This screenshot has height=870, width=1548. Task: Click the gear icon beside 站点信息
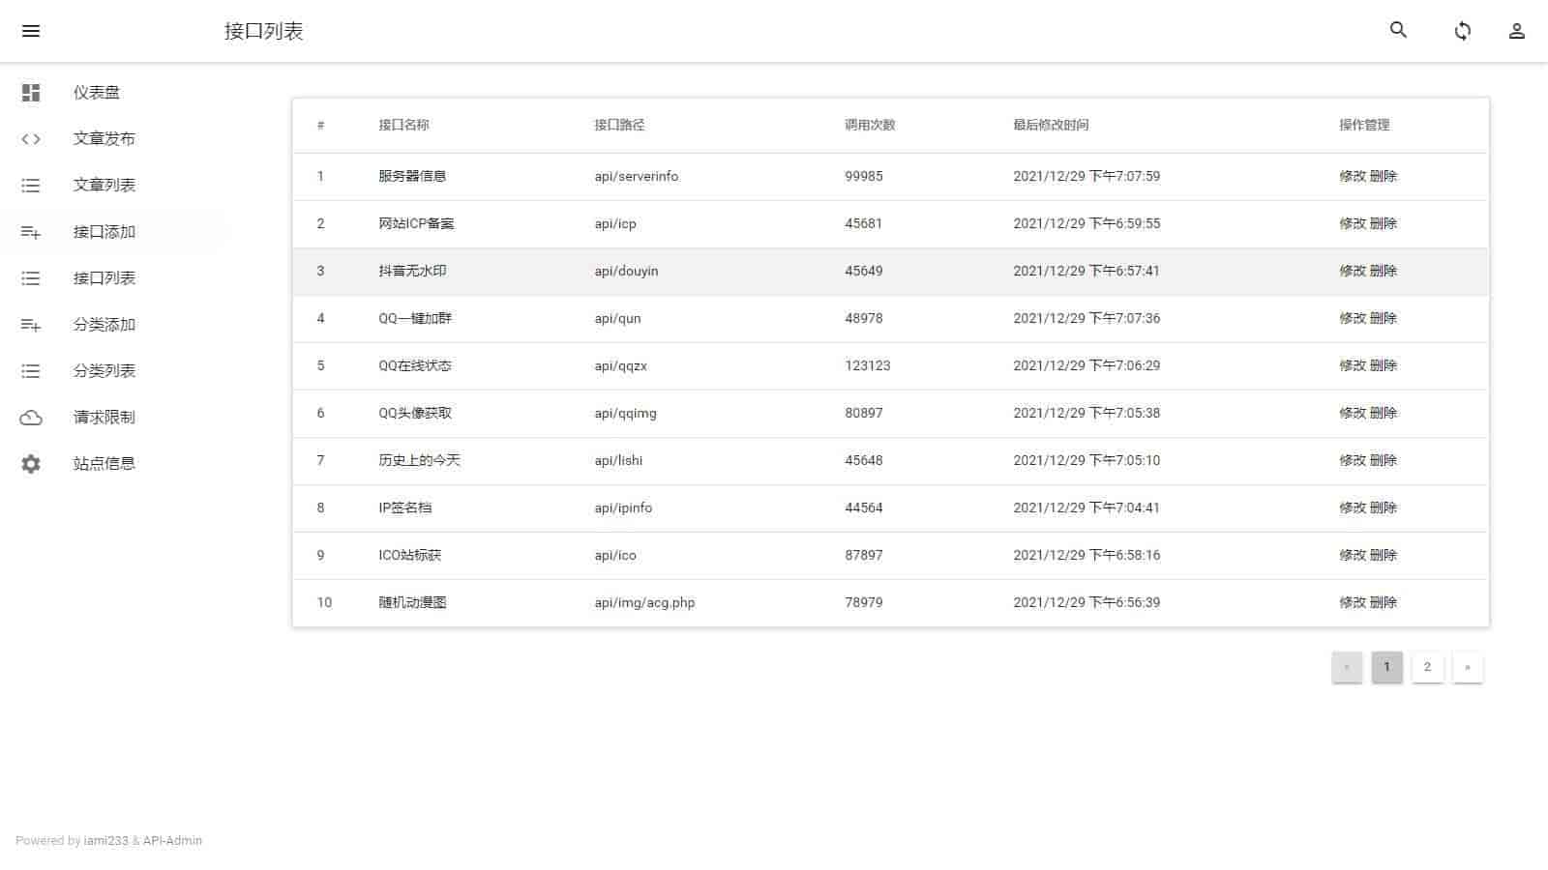pos(31,464)
